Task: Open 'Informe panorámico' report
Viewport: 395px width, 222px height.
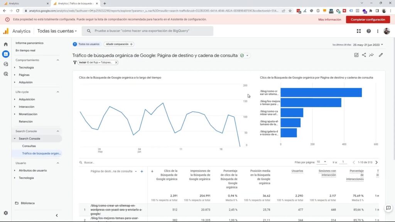Action: click(29, 43)
